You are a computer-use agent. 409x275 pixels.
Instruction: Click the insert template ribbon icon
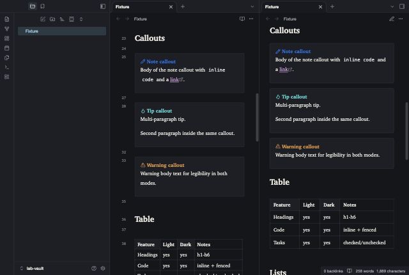tap(7, 58)
